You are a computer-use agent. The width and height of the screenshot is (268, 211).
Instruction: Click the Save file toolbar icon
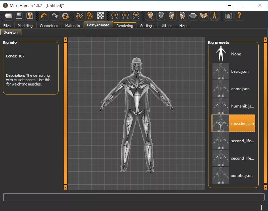[19, 16]
